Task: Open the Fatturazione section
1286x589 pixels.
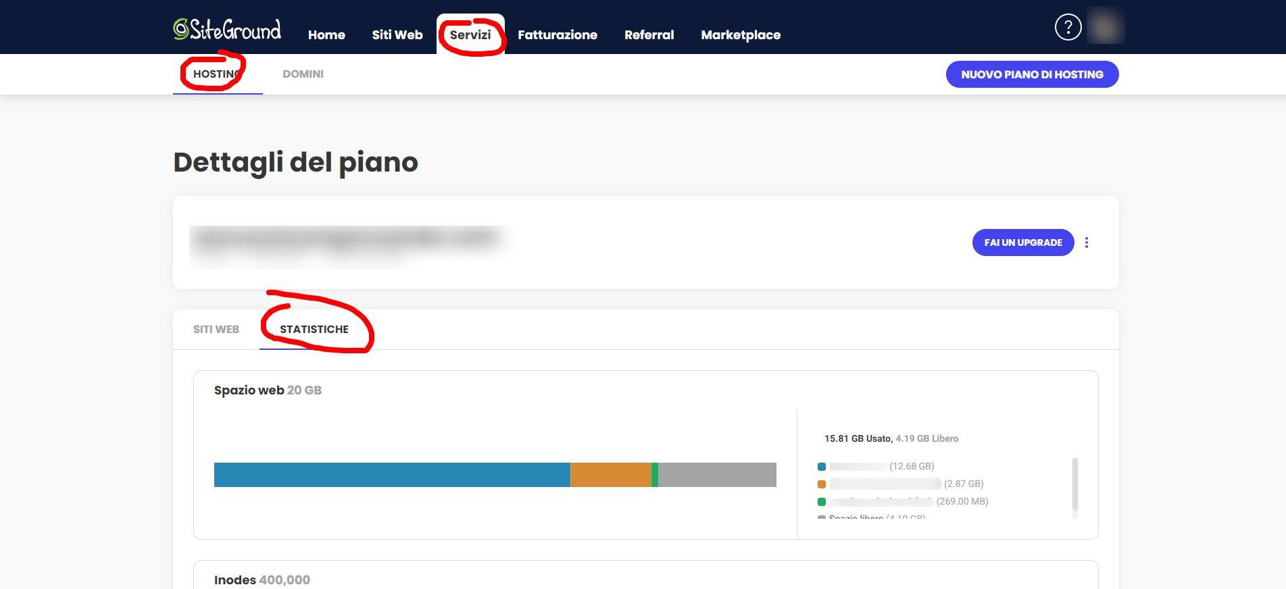Action: click(558, 35)
